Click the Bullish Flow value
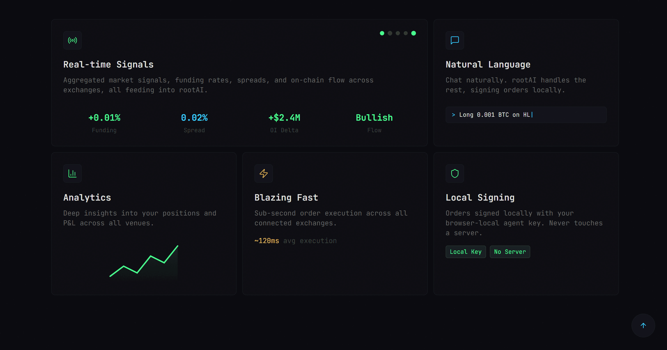 [x=374, y=118]
